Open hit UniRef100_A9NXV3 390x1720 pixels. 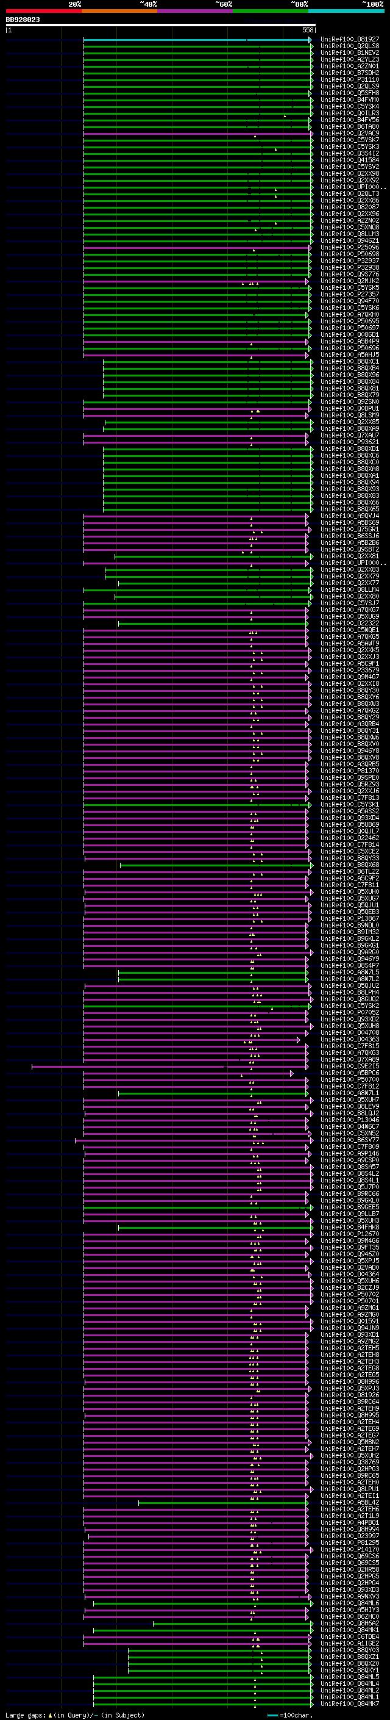tap(350, 1597)
